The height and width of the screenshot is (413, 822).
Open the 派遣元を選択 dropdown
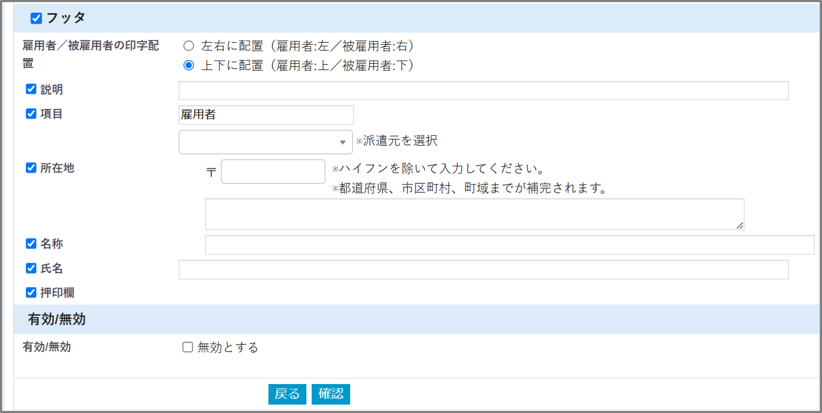click(266, 142)
